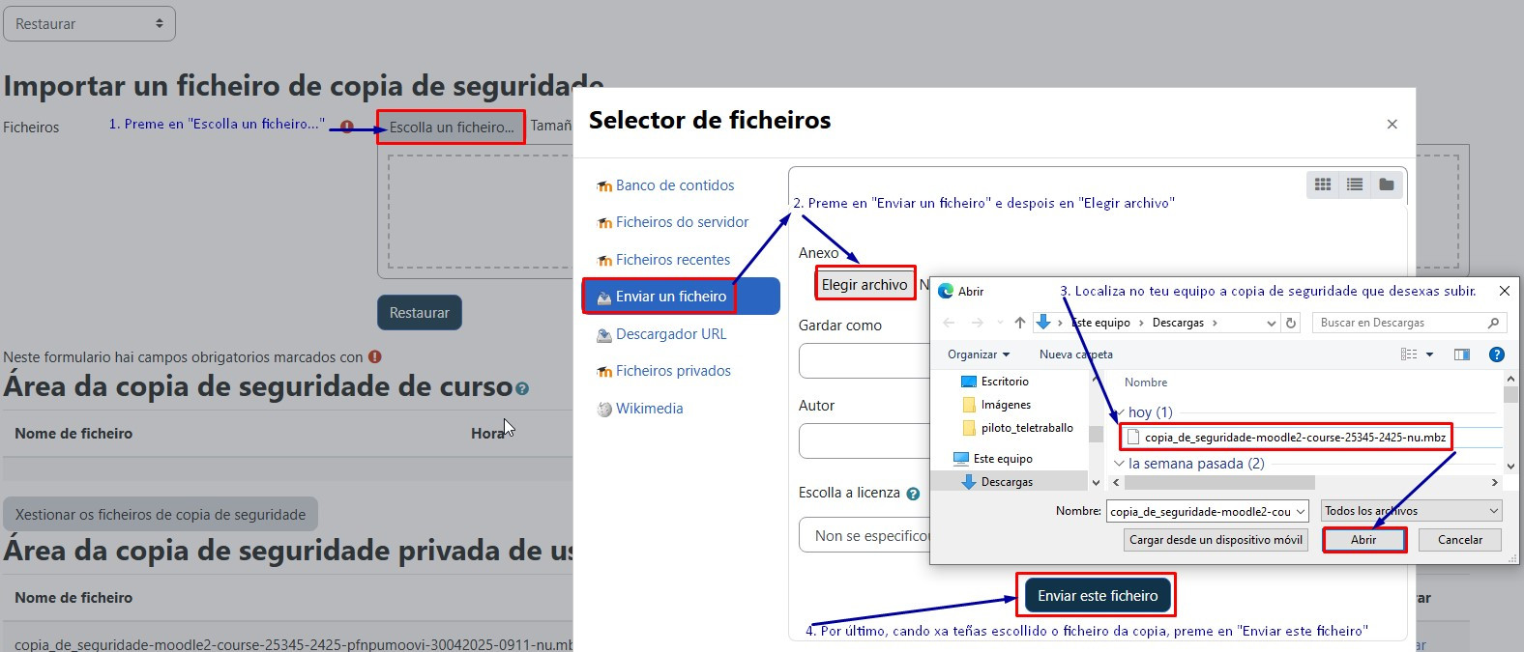Open the Organizar menu dropdown
Viewport: 1524px width, 652px height.
979,354
